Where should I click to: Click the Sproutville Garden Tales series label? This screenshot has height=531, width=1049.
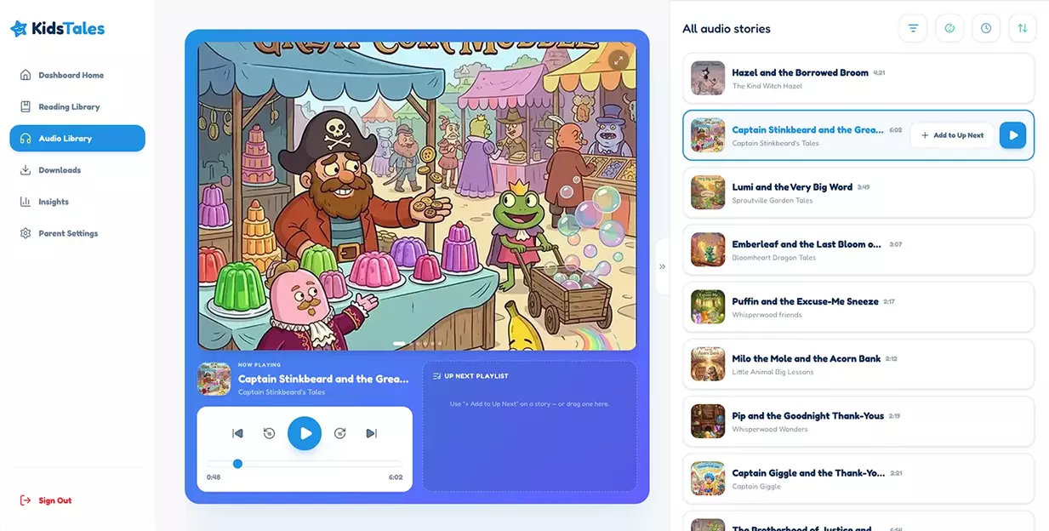pyautogui.click(x=772, y=201)
